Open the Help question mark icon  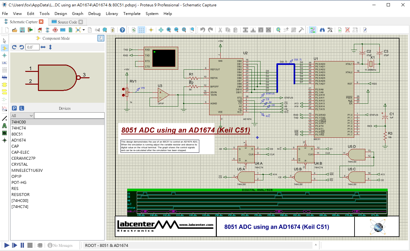[122, 30]
